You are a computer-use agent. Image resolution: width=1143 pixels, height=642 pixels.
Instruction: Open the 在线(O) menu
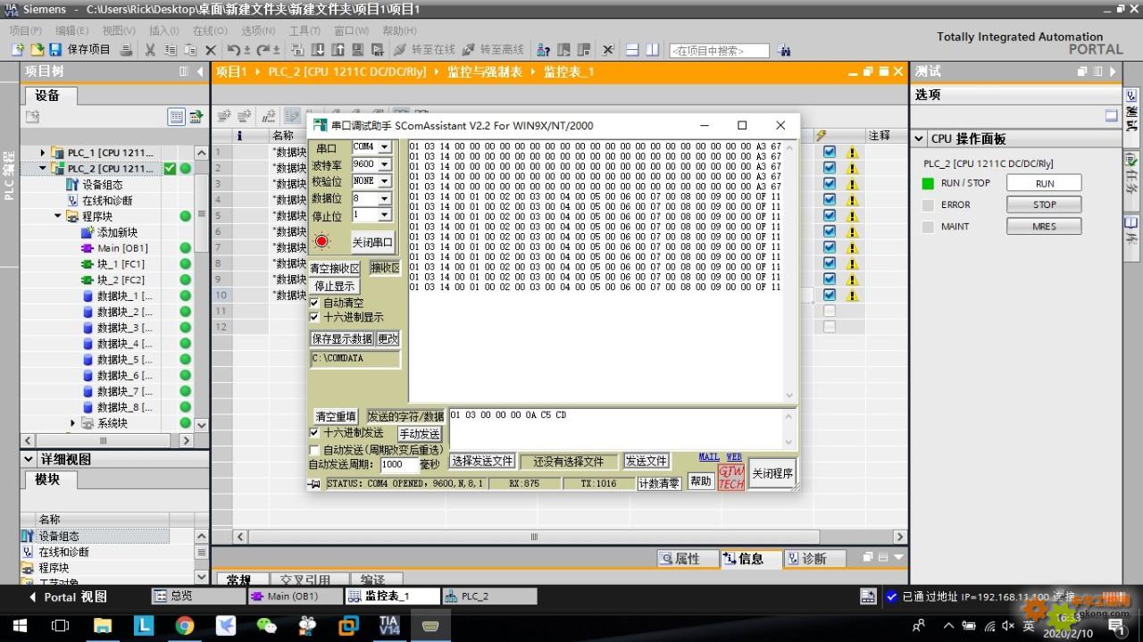[x=210, y=30]
